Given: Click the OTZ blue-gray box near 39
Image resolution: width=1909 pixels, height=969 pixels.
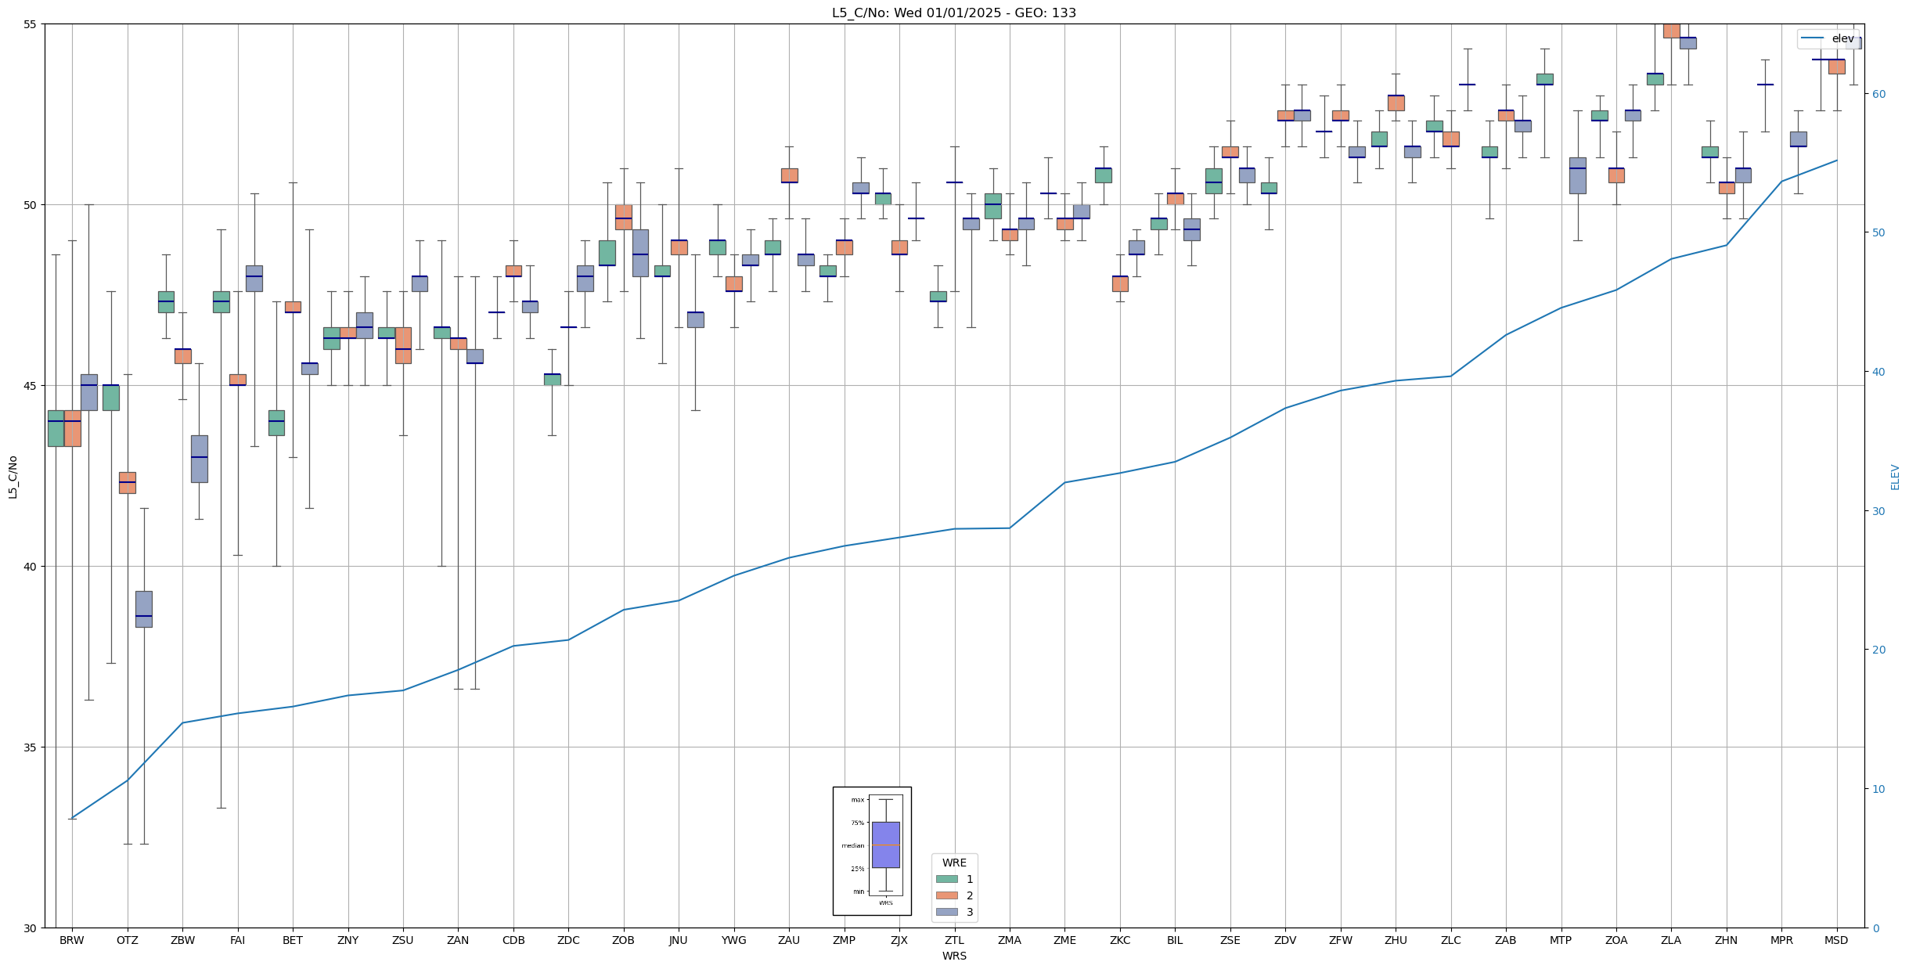Looking at the screenshot, I should (x=144, y=608).
